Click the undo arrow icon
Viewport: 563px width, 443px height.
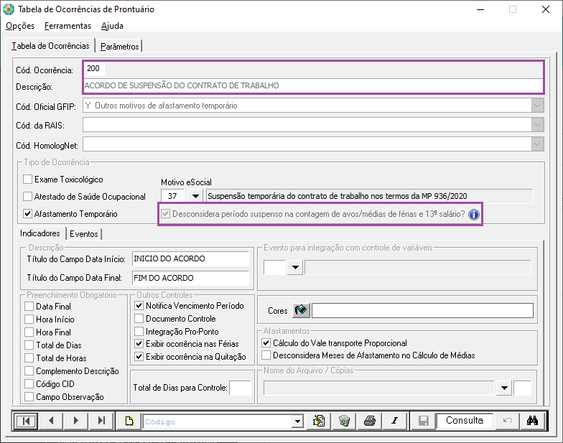click(x=507, y=421)
